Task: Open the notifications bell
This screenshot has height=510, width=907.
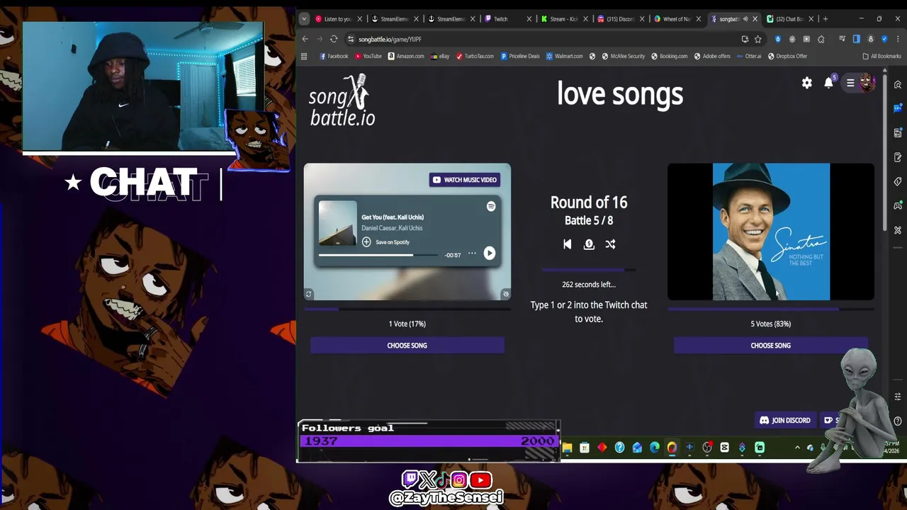Action: click(x=828, y=83)
